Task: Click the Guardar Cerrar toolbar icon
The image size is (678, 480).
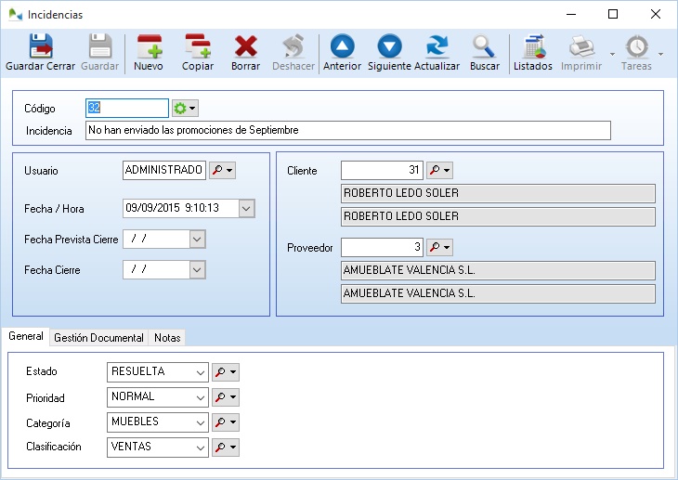Action: (x=40, y=53)
